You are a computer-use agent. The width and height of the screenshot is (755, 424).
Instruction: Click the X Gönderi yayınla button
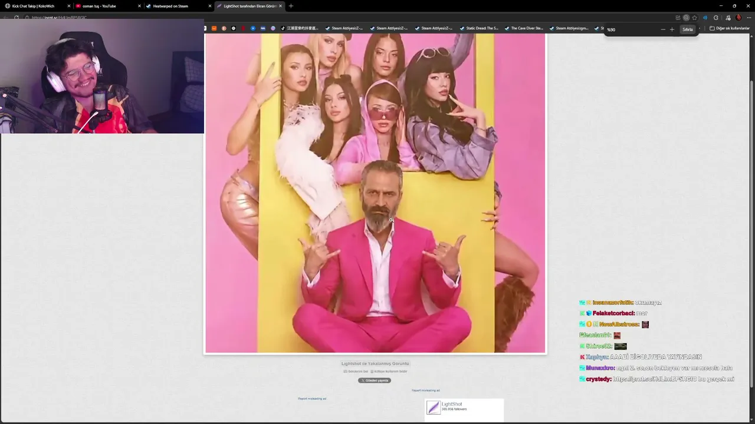pyautogui.click(x=375, y=380)
